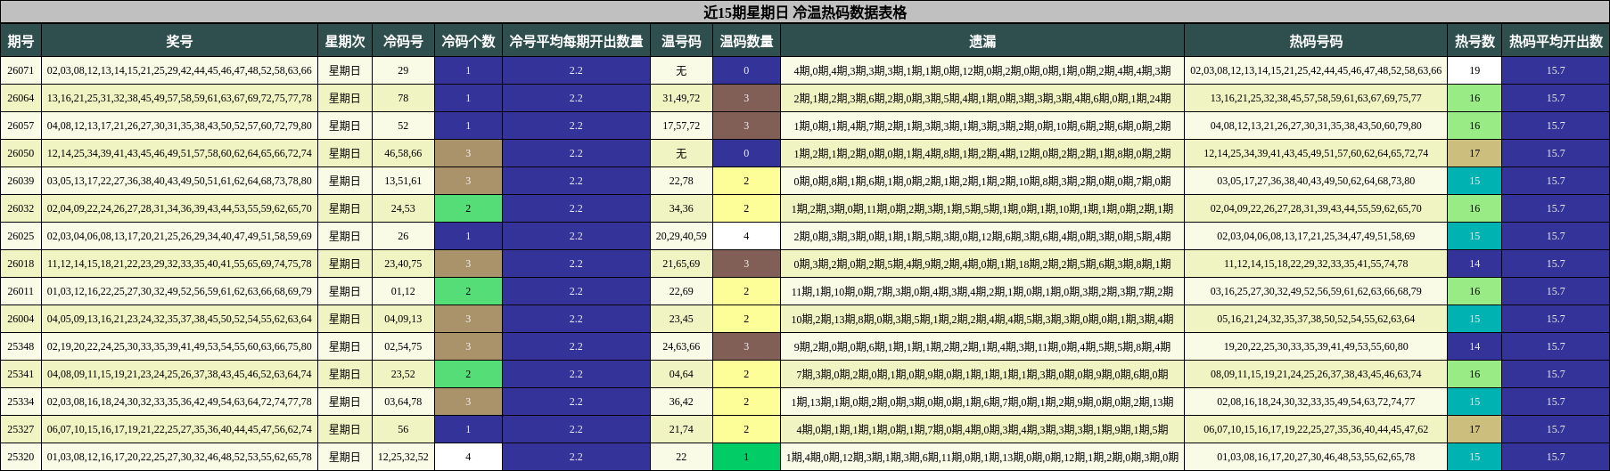Click the table title '近15期星期日 冷温热码数据表格'
1610x471 pixels.
(x=805, y=12)
